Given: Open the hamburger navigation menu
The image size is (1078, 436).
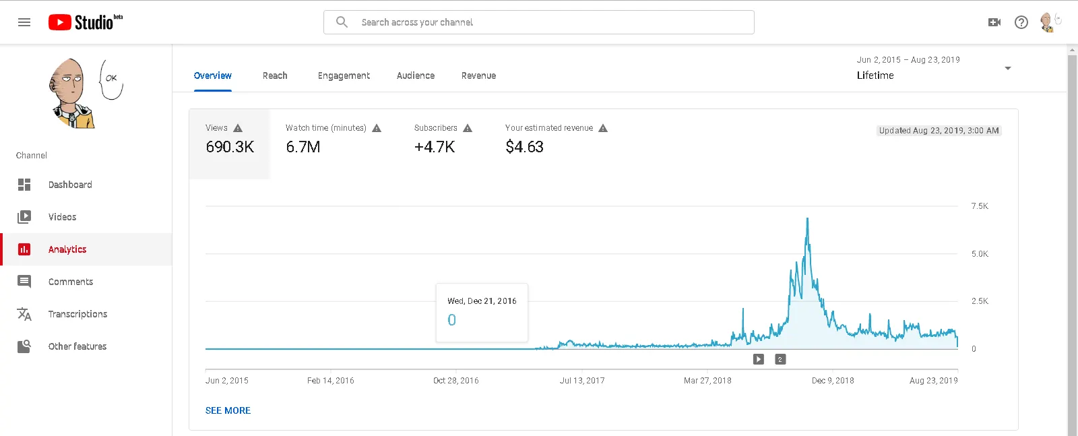Looking at the screenshot, I should coord(24,22).
